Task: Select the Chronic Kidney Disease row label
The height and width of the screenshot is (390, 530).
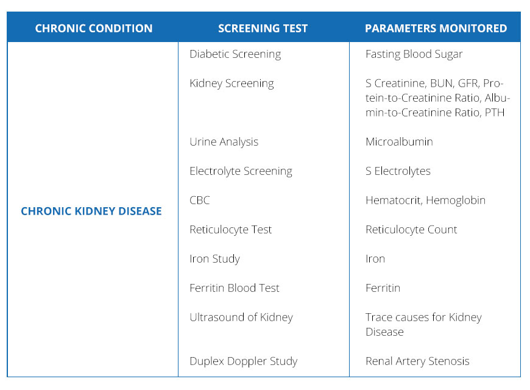Action: tap(91, 211)
